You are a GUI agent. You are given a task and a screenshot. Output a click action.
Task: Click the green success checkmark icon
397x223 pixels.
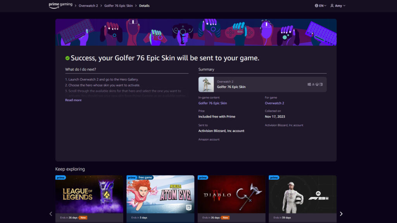pyautogui.click(x=67, y=58)
